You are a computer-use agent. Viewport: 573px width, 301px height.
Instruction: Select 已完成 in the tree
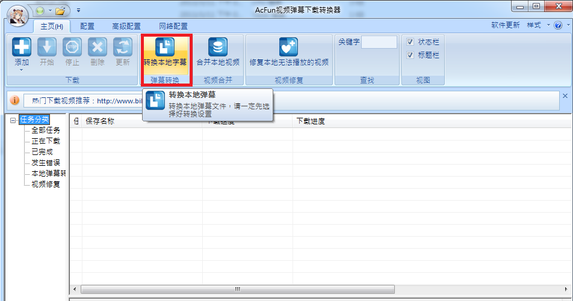pos(42,152)
